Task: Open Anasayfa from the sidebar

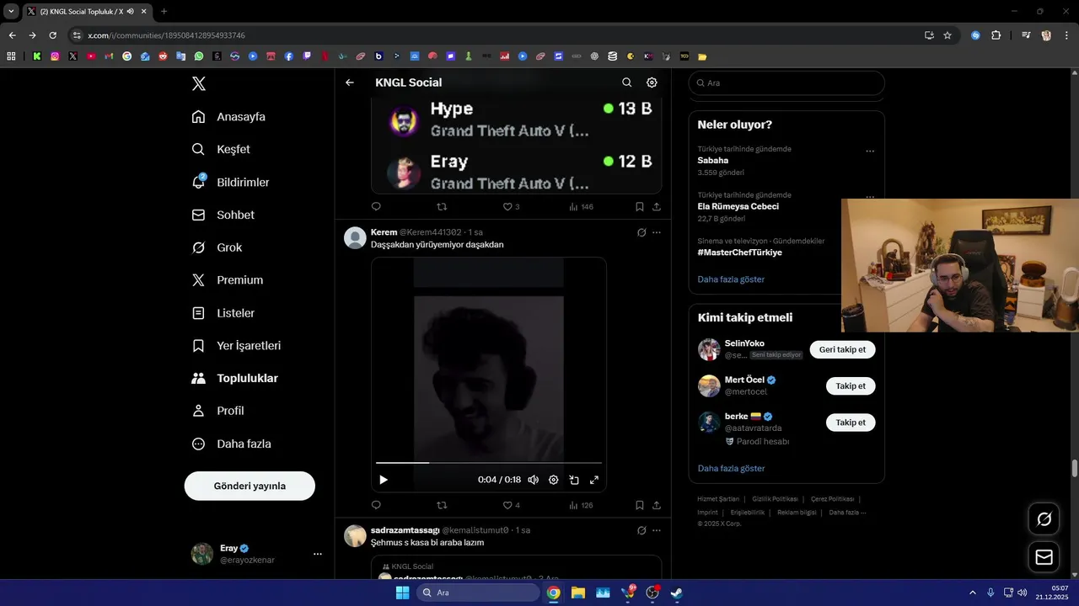Action: click(228, 117)
